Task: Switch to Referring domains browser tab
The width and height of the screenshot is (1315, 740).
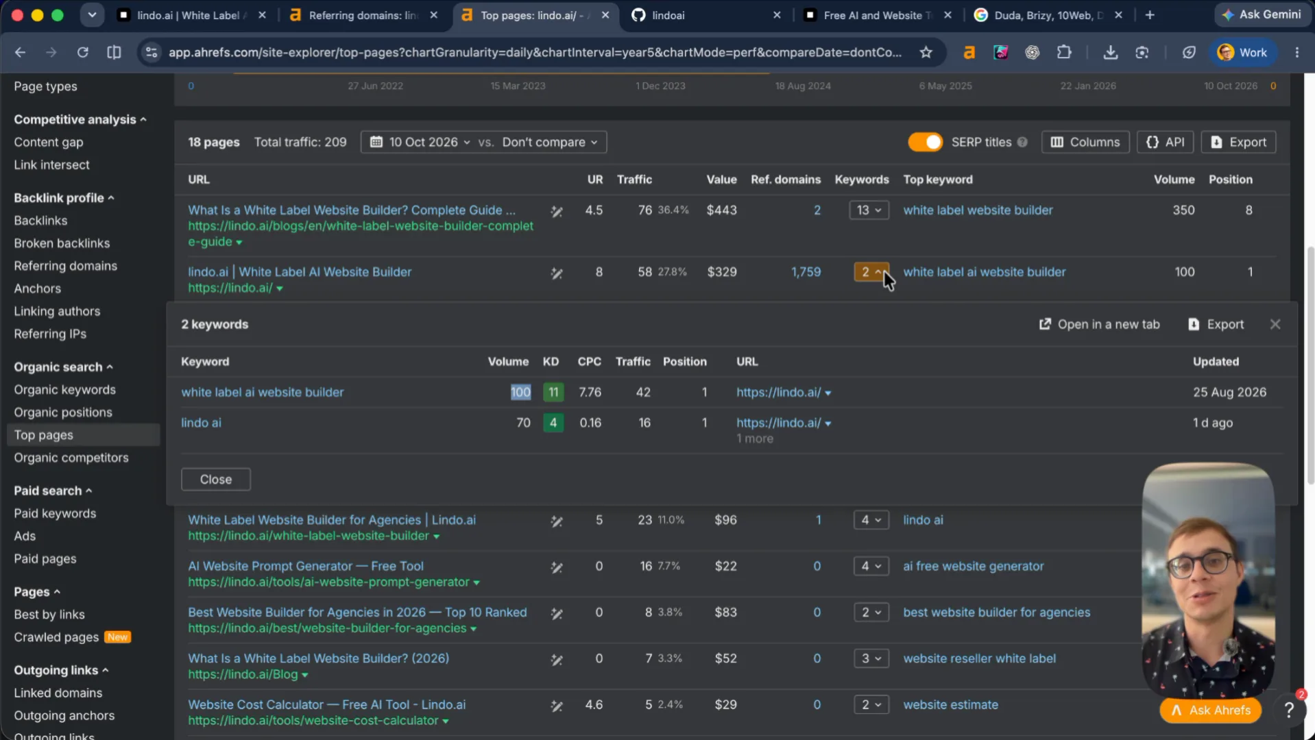Action: 363,15
